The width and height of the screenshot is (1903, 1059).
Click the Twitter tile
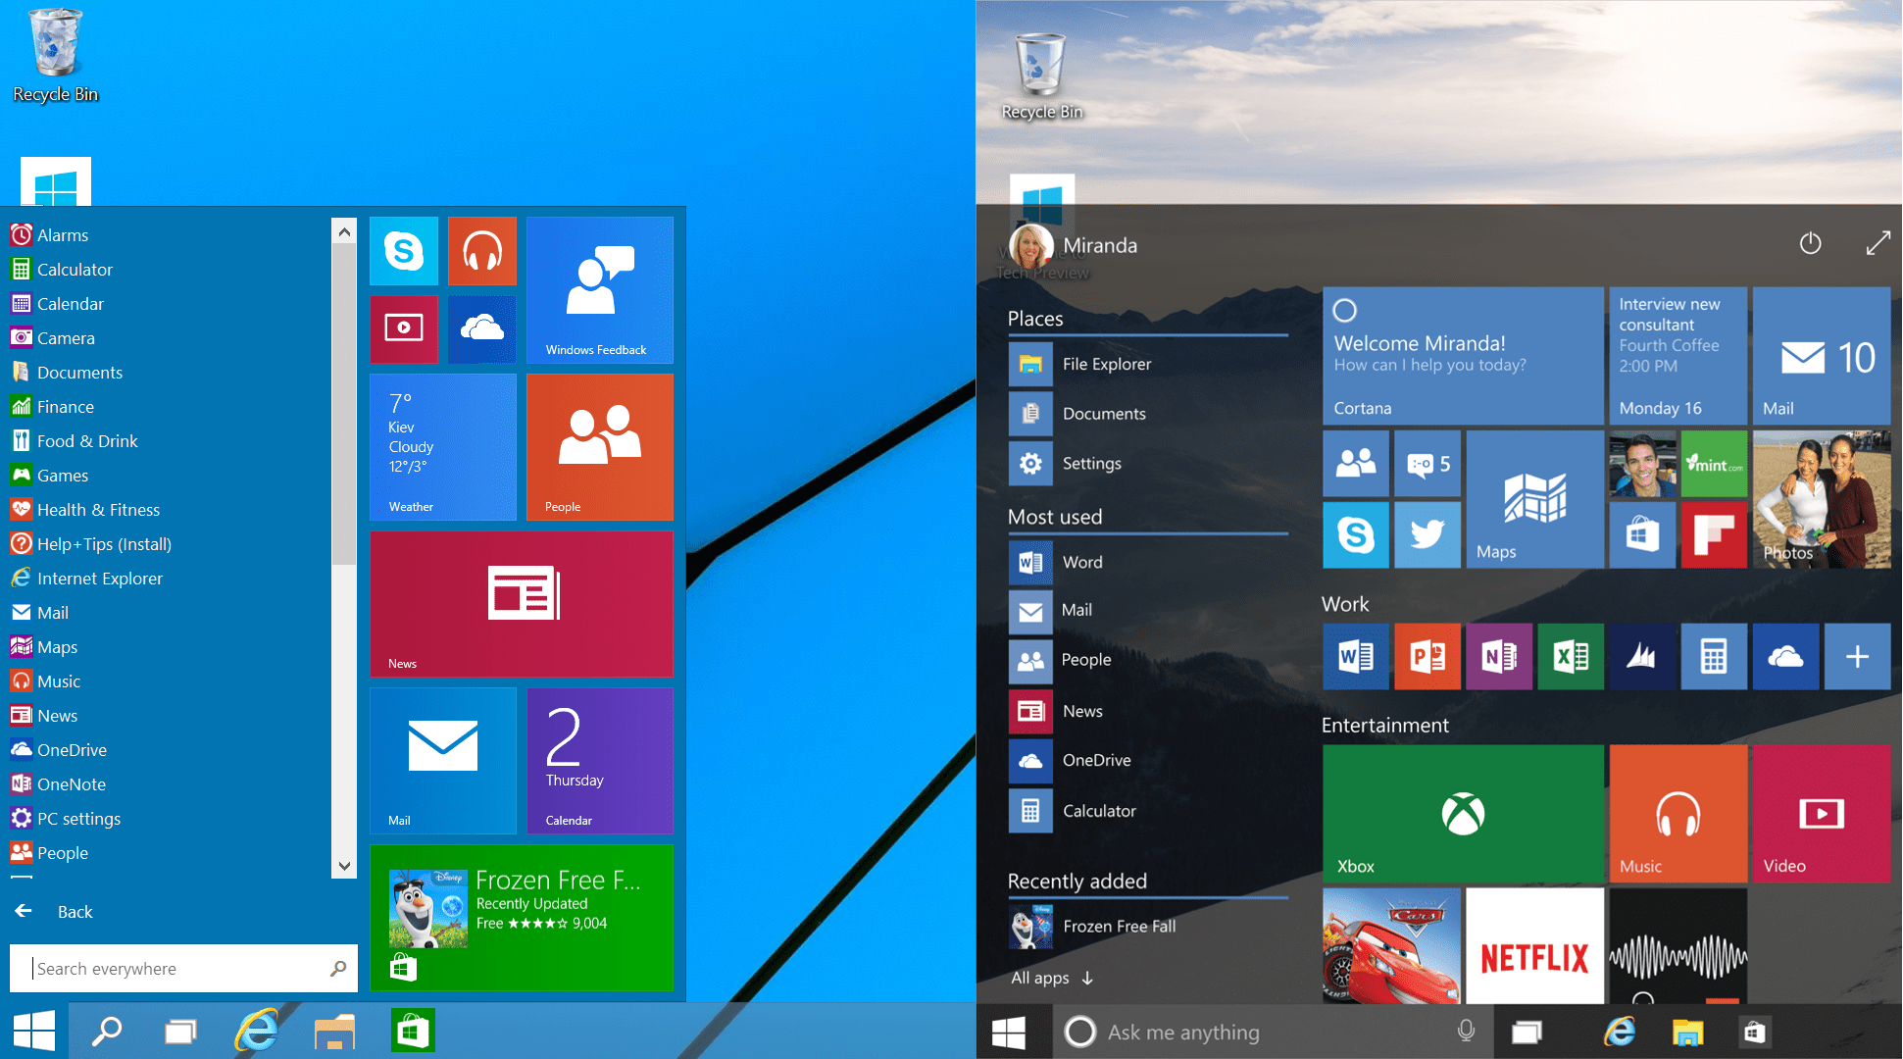point(1427,534)
